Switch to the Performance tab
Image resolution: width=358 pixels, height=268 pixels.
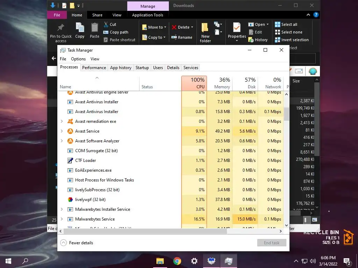pos(94,68)
